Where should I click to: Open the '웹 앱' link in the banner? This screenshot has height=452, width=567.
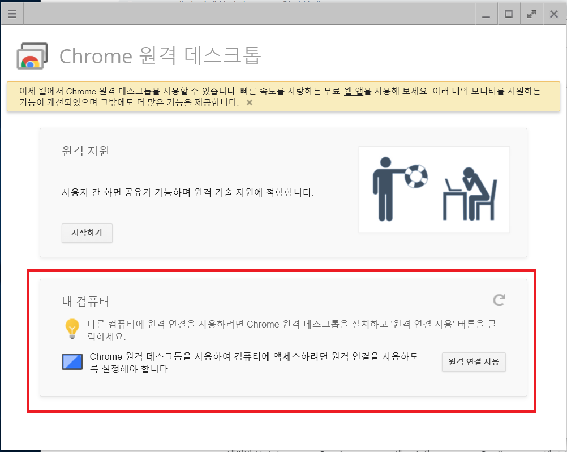[x=353, y=91]
